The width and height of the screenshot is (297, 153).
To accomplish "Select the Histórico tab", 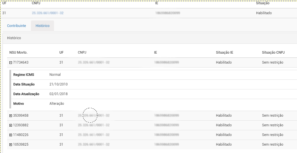I will coord(42,26).
